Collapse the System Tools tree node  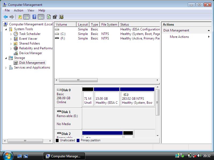6,29
